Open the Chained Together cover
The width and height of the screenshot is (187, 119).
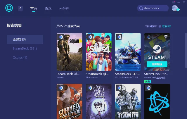pos(70,101)
